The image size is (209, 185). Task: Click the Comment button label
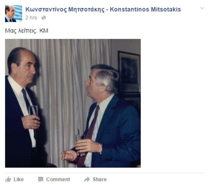coord(58,179)
